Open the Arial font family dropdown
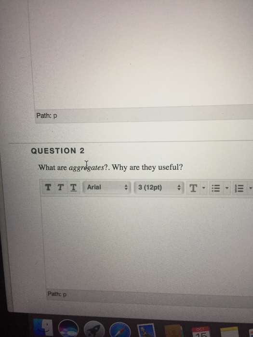253x337 pixels. pos(107,187)
